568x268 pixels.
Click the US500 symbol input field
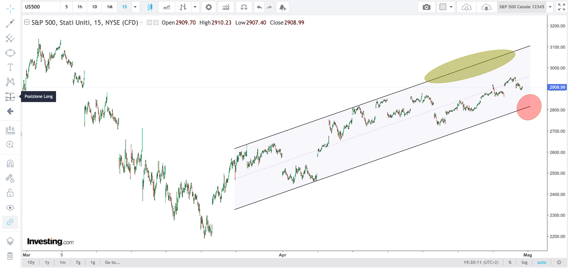(x=41, y=7)
